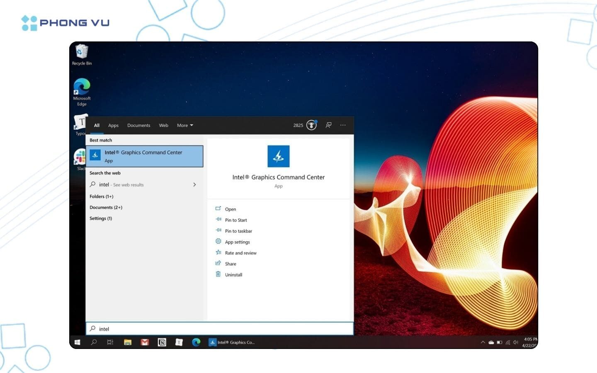
Task: Expand the More filter dropdown
Action: pyautogui.click(x=185, y=126)
